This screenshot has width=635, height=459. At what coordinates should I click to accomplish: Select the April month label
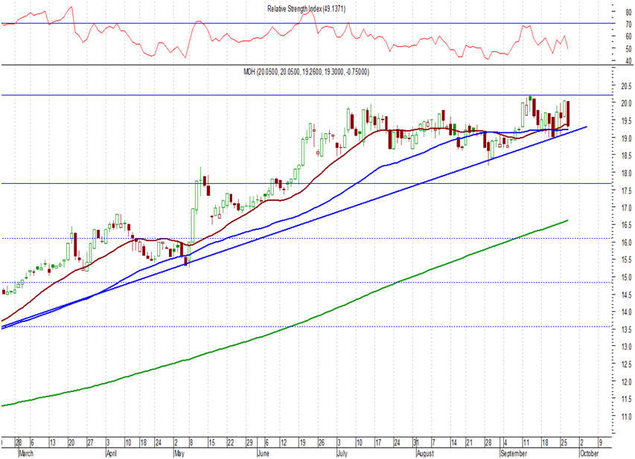pyautogui.click(x=112, y=453)
